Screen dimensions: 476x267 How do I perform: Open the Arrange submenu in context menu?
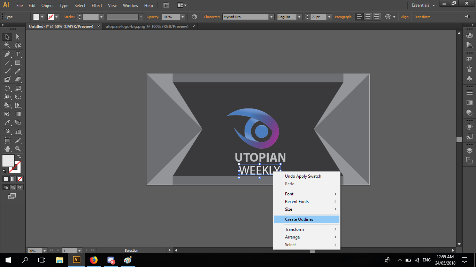tap(306, 237)
